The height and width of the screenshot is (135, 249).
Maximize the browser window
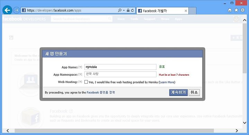[232, 3]
